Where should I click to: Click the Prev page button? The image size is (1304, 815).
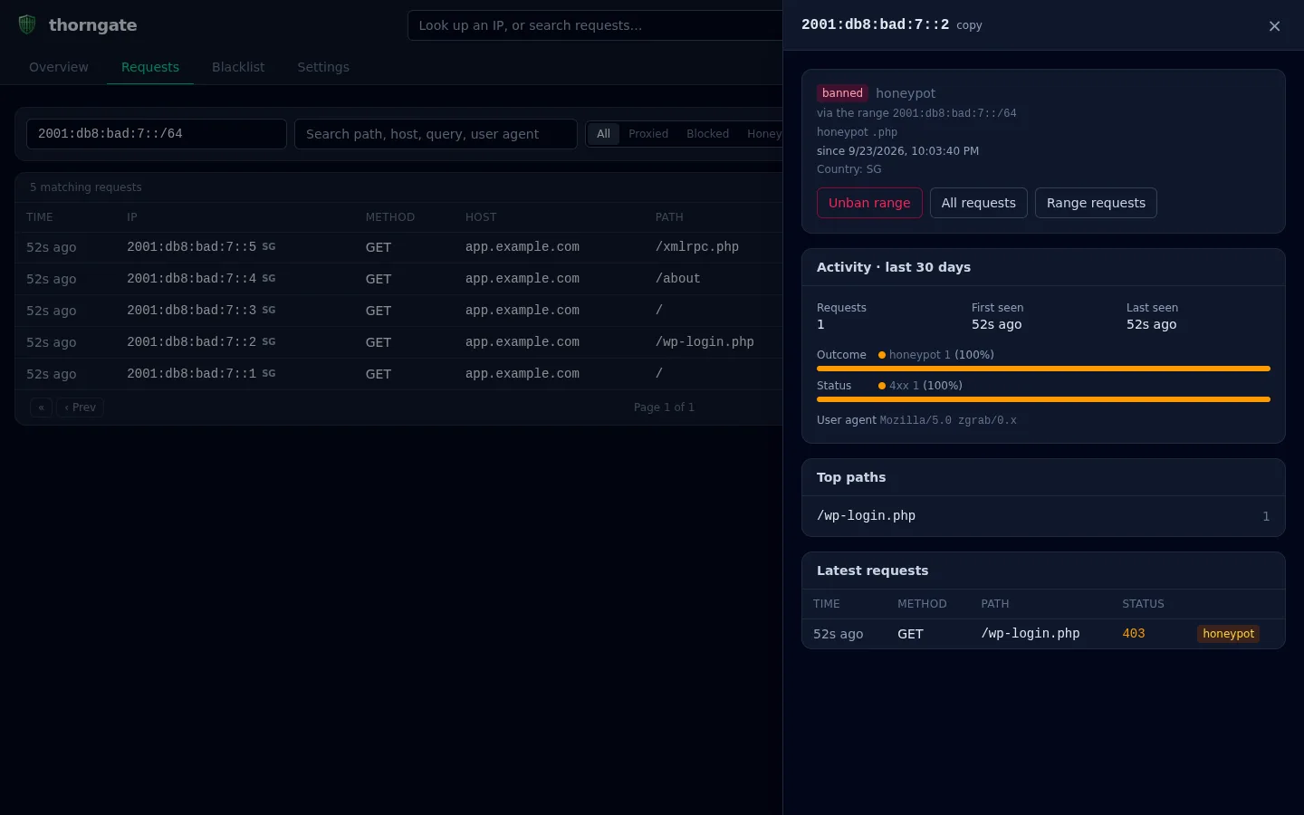point(80,407)
